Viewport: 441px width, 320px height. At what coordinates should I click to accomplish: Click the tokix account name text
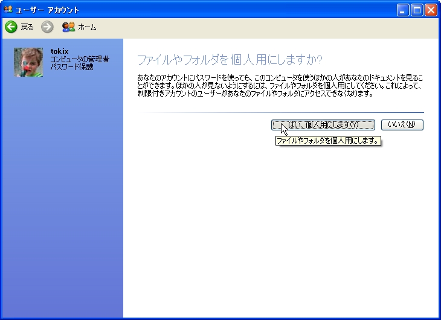(59, 51)
